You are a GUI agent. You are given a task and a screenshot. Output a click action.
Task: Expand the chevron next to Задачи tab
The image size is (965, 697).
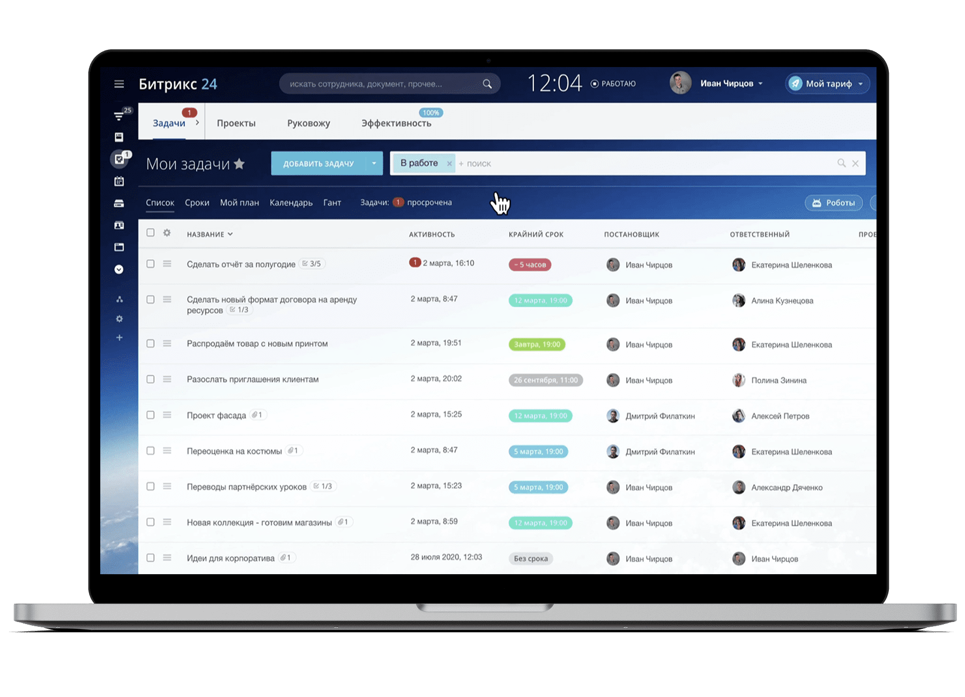pos(197,123)
